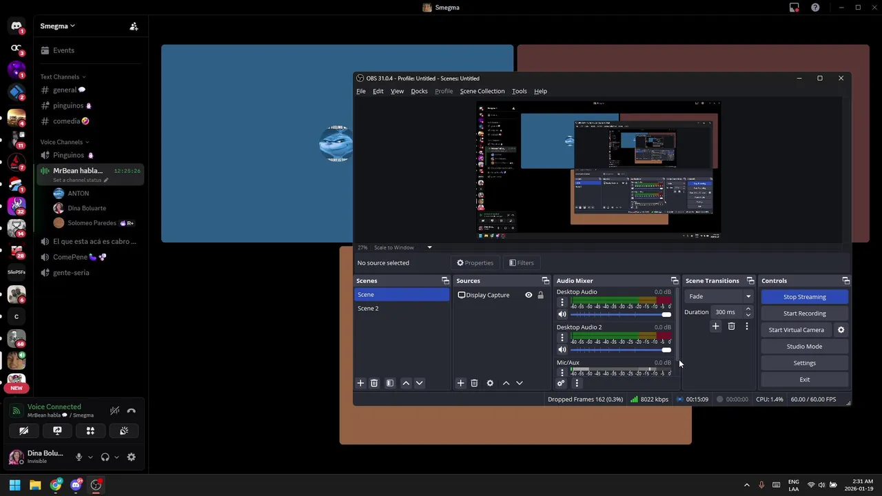The width and height of the screenshot is (882, 496).
Task: Open the OBS File menu
Action: 361,91
